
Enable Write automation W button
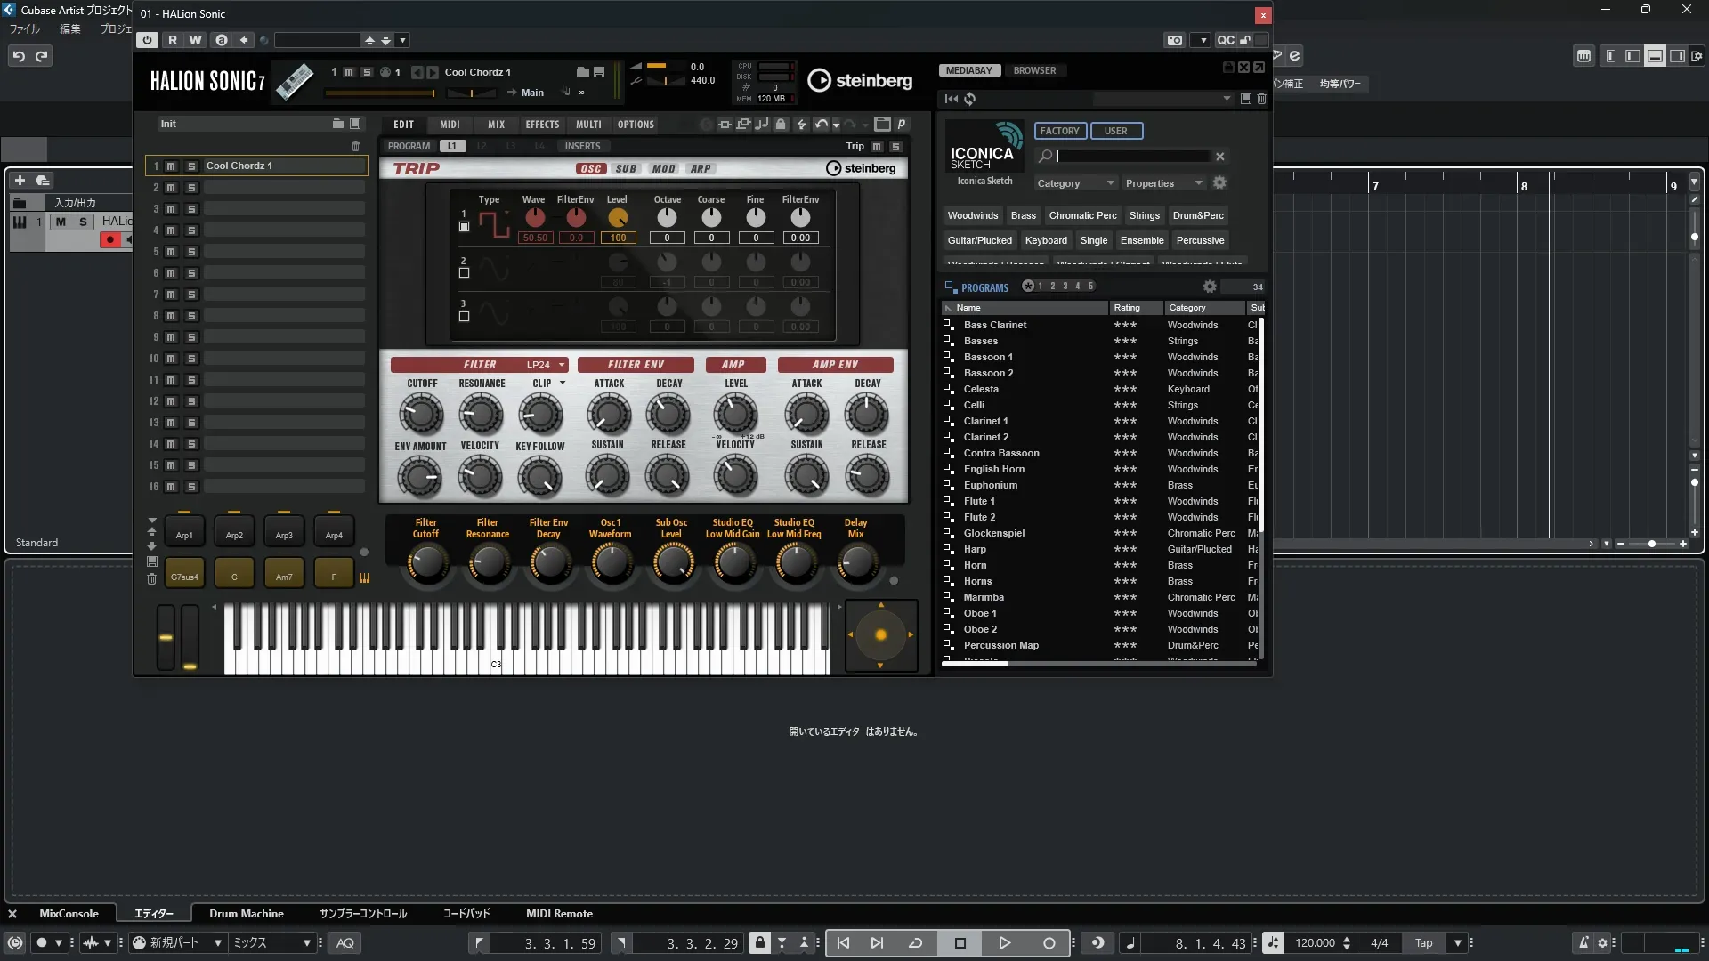pos(195,40)
